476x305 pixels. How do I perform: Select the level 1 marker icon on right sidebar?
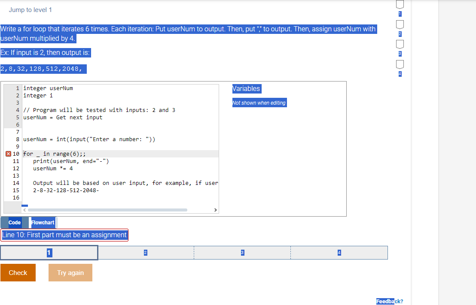(x=400, y=4)
